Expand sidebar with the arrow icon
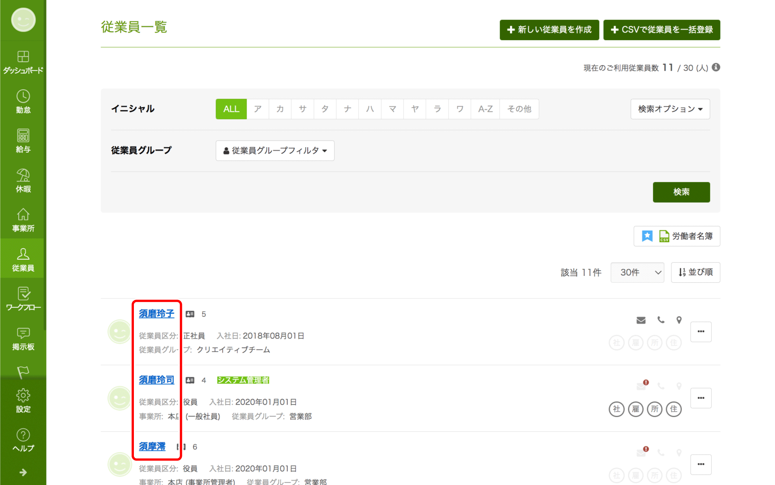The image size is (775, 485). 23,472
